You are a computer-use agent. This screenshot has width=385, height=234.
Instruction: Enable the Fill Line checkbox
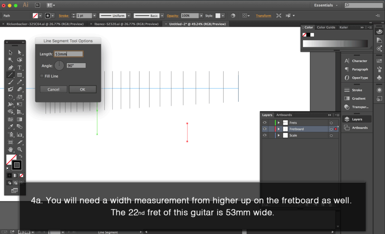point(42,76)
